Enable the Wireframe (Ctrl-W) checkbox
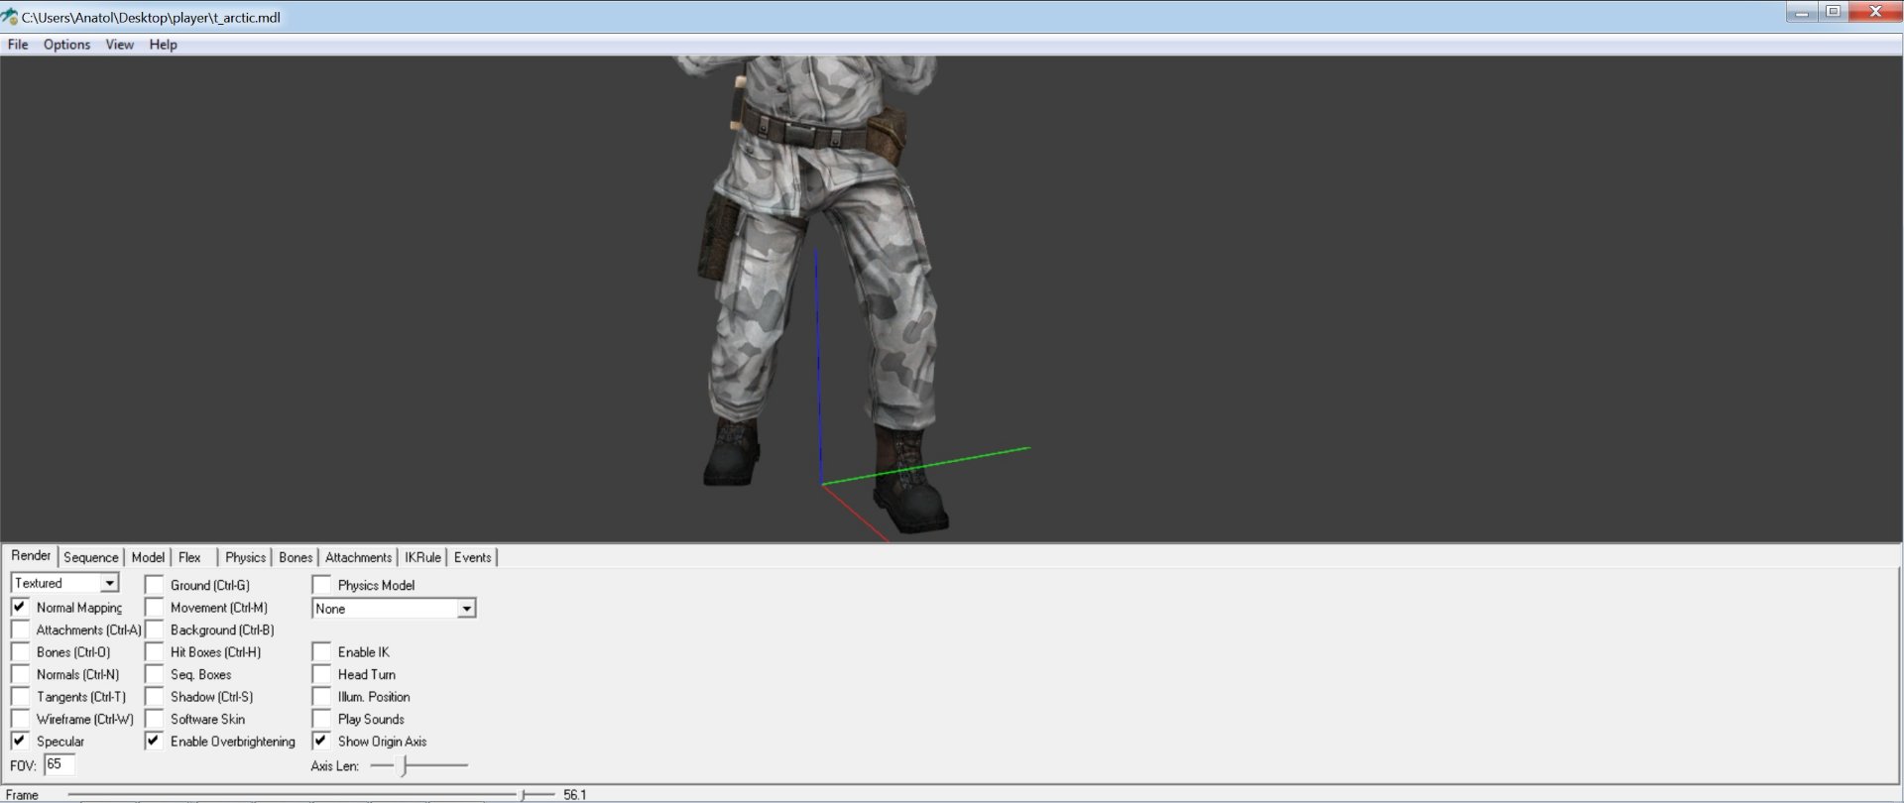1904x803 pixels. pos(20,719)
